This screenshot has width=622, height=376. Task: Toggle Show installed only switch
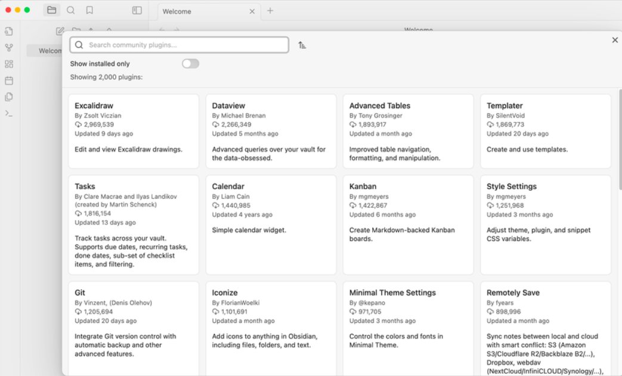[190, 63]
